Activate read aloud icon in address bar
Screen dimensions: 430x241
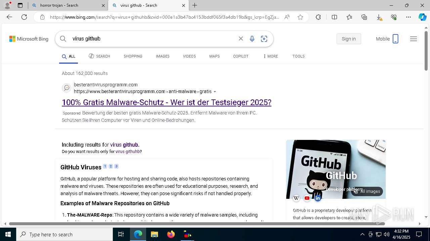point(287,17)
